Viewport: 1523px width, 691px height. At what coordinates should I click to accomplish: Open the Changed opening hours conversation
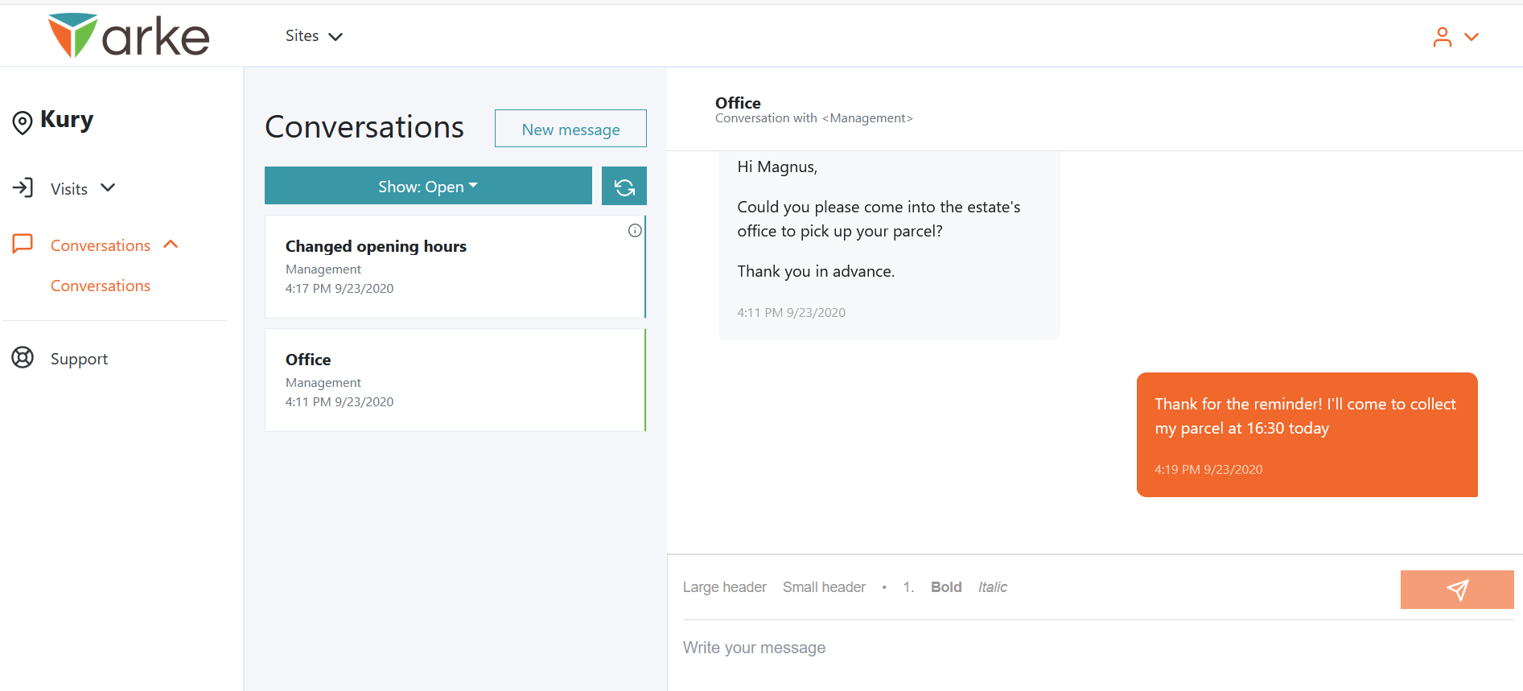pyautogui.click(x=455, y=266)
